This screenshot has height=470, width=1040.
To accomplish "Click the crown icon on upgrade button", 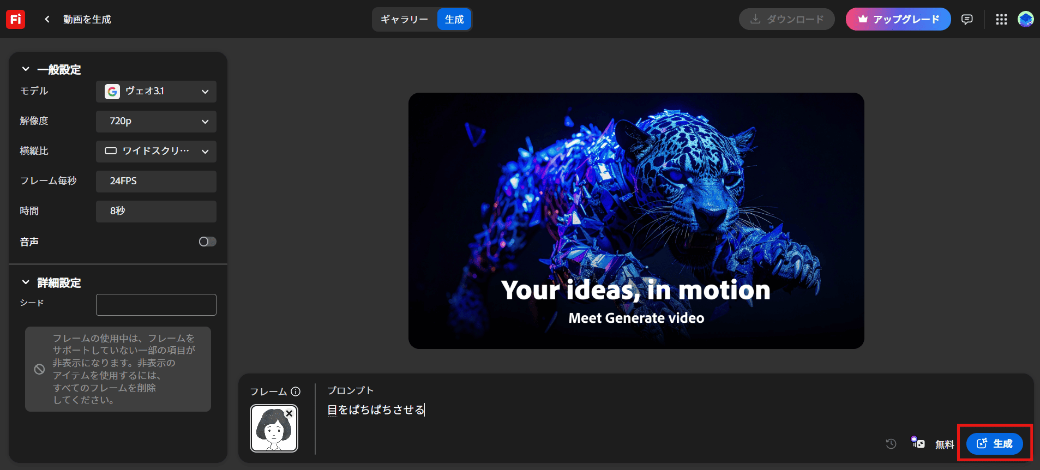I will coord(863,19).
